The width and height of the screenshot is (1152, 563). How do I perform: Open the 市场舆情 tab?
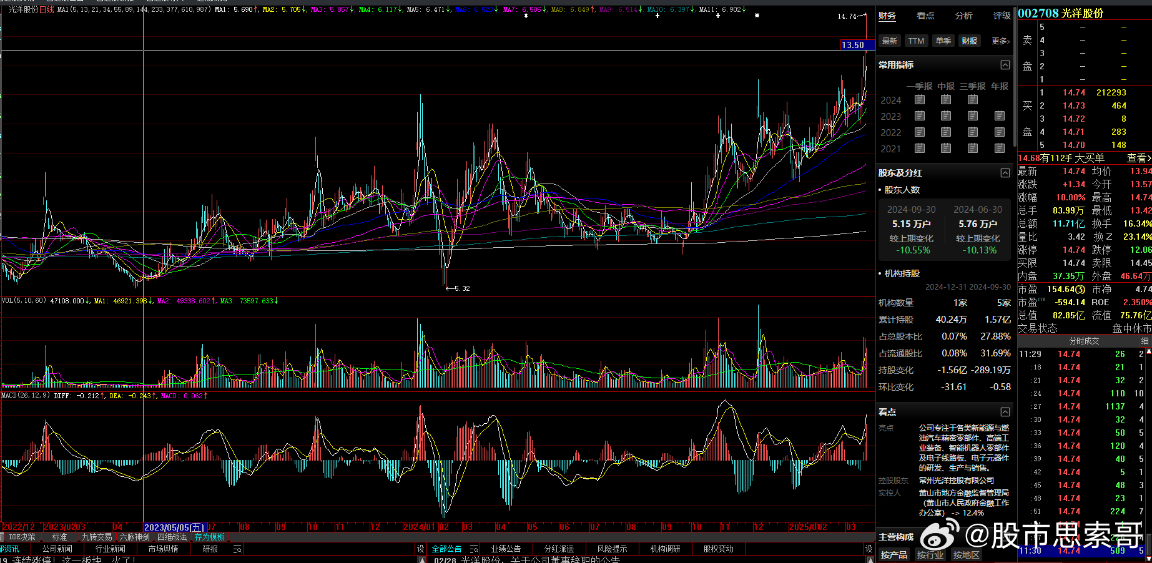(x=164, y=549)
